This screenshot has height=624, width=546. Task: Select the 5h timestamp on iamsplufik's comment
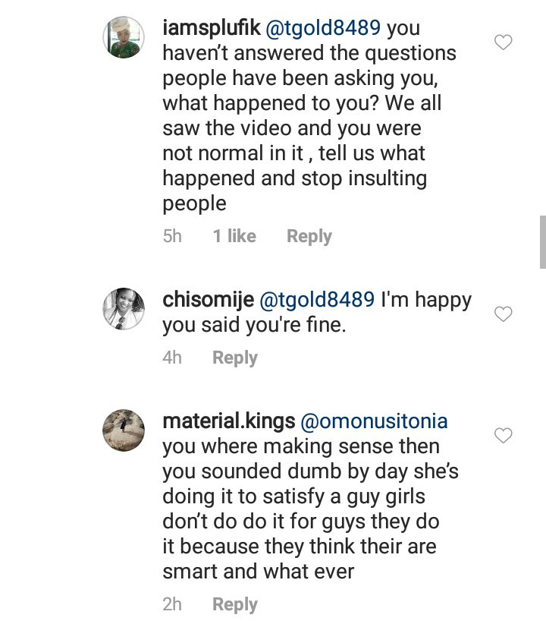(x=172, y=236)
